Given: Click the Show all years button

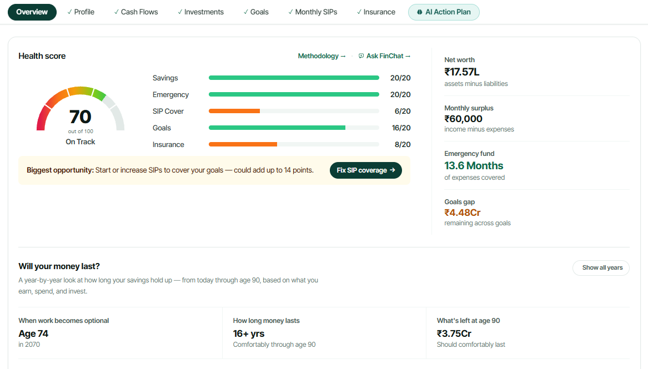Looking at the screenshot, I should pos(601,267).
